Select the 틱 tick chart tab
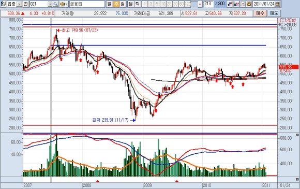300x189 pixels. (x=138, y=4)
